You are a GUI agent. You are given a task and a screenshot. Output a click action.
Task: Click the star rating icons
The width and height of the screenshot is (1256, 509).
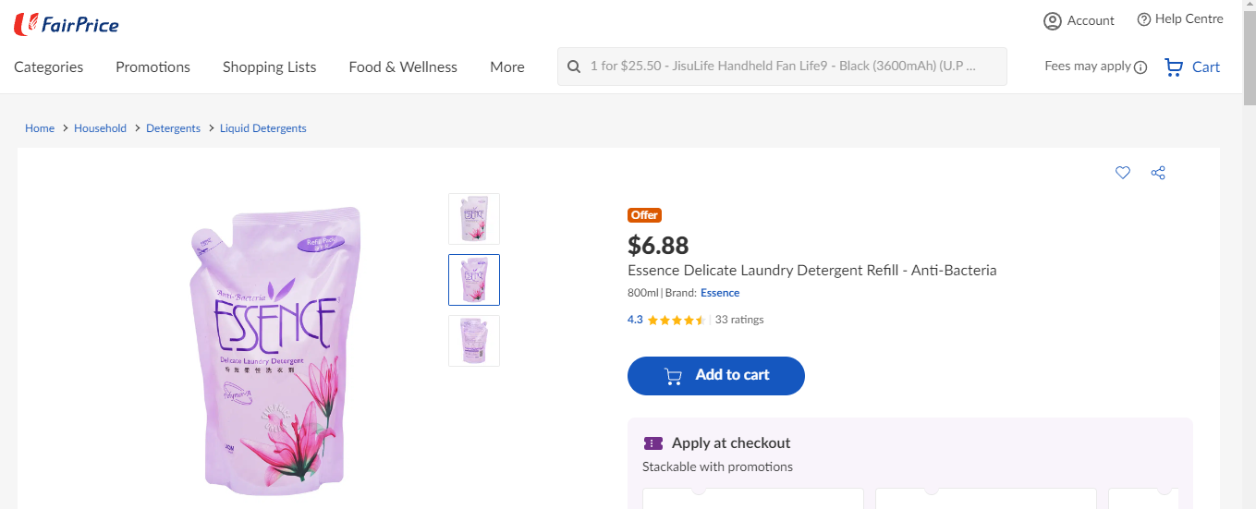677,321
